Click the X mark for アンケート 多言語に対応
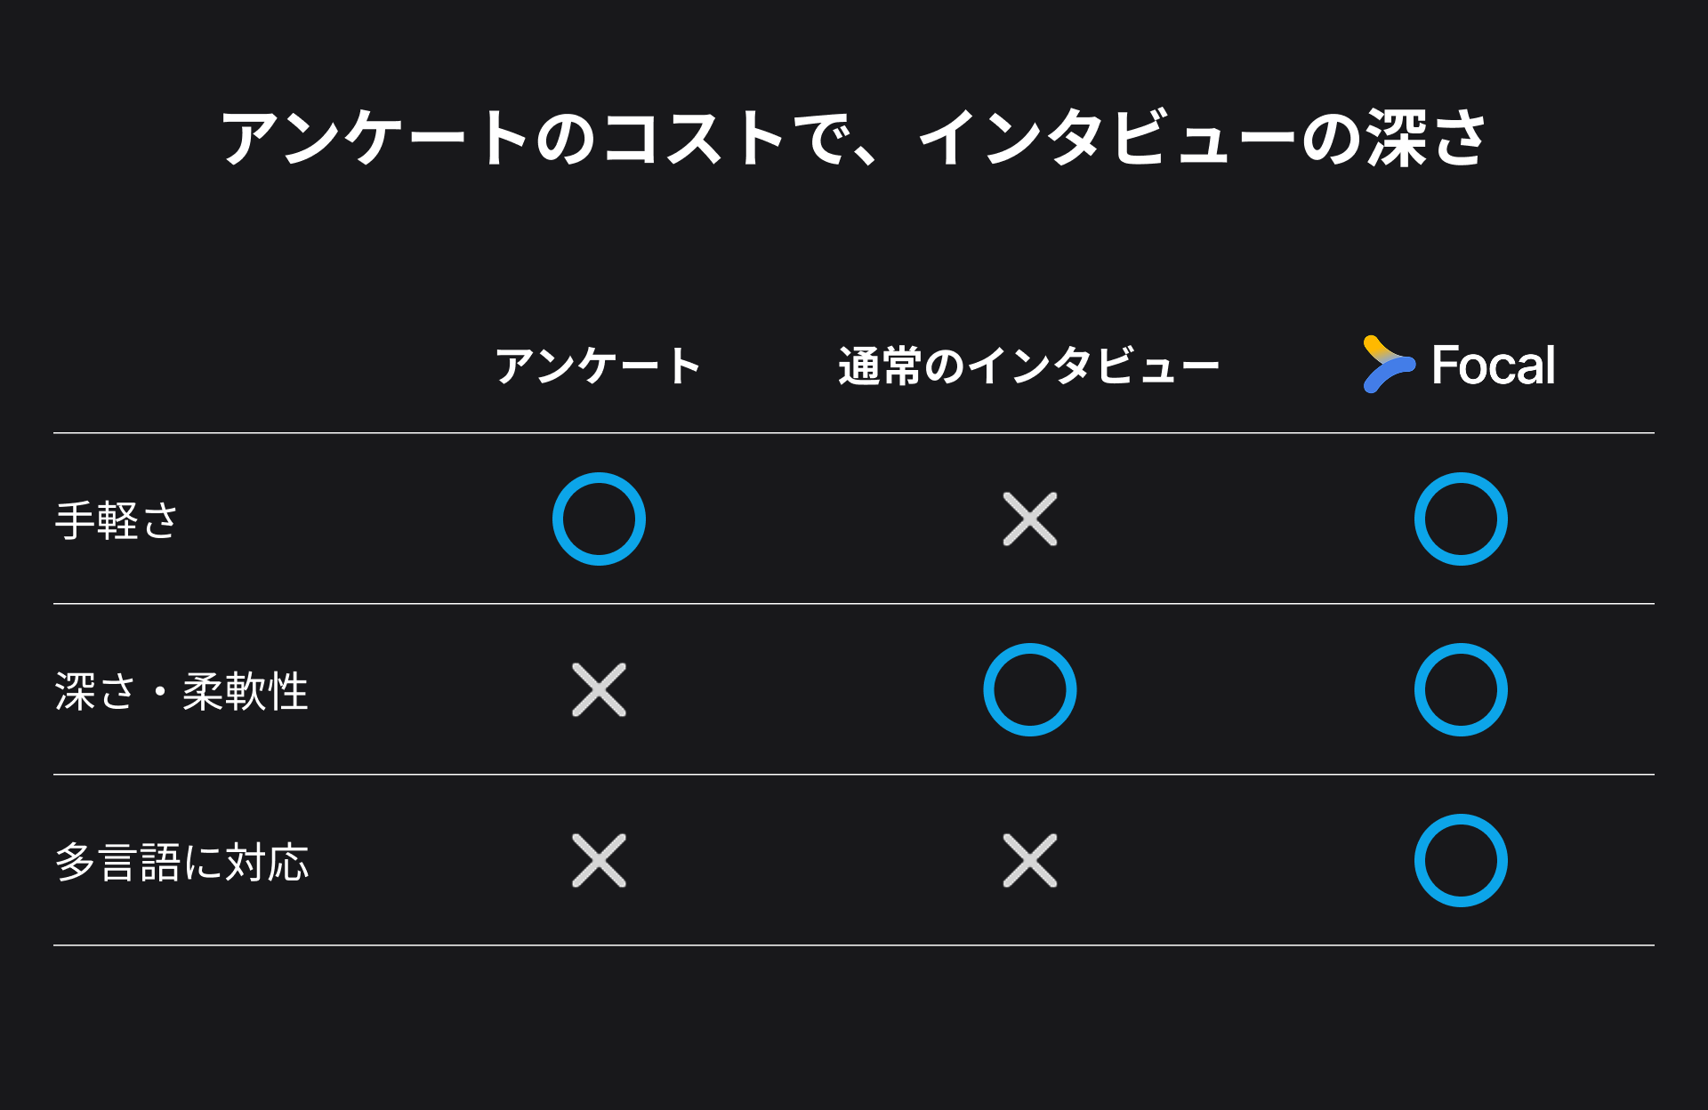Viewport: 1708px width, 1110px height. click(x=599, y=860)
